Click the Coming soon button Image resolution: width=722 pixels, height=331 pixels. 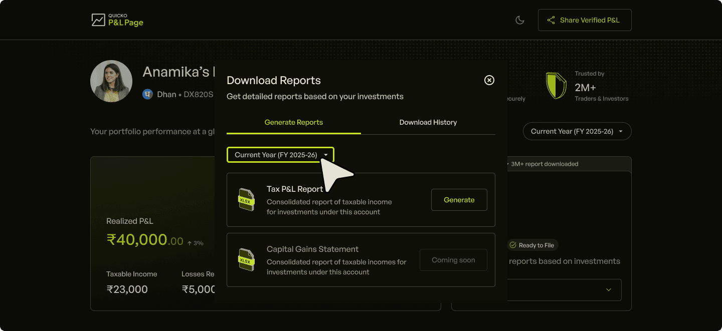click(x=453, y=260)
